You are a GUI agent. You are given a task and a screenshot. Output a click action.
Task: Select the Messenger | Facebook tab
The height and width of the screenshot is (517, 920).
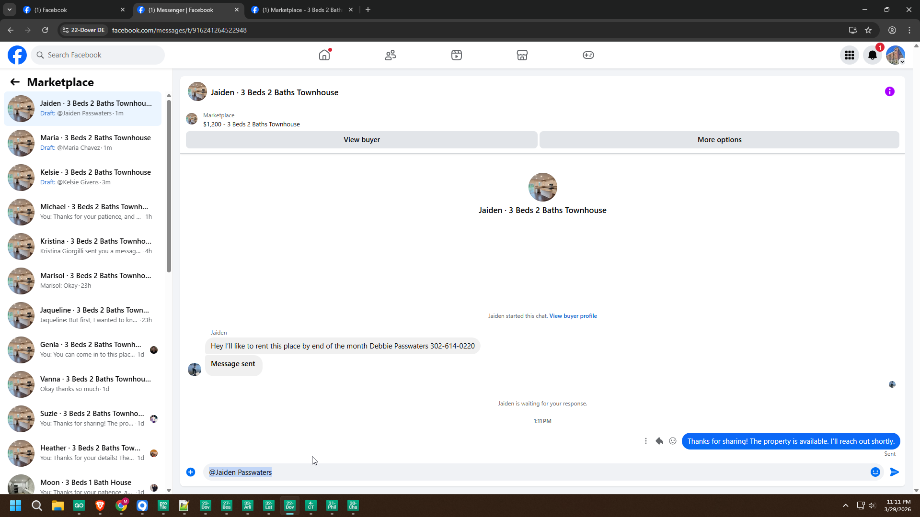pyautogui.click(x=187, y=10)
